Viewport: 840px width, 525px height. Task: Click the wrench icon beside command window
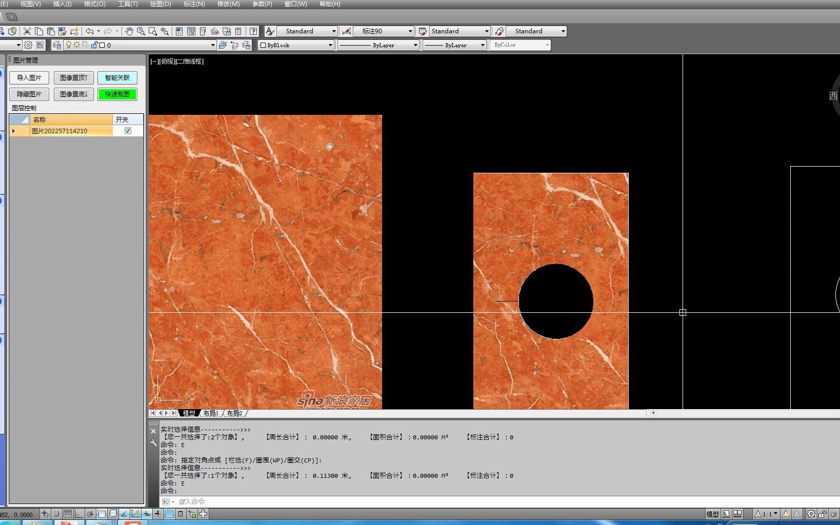click(x=153, y=442)
